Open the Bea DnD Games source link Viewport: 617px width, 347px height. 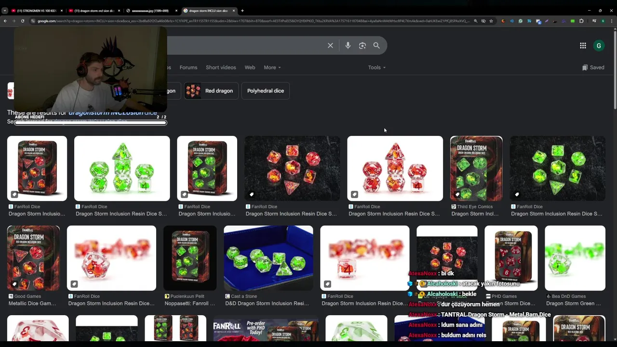566,296
